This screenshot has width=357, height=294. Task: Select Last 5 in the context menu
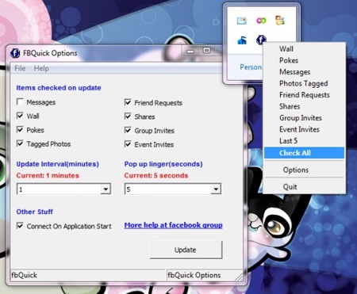pos(304,141)
